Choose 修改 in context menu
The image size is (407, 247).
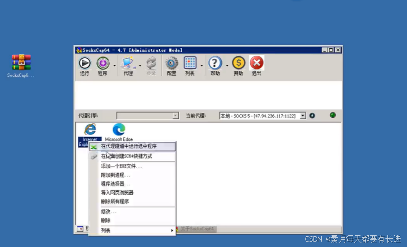coord(132,211)
